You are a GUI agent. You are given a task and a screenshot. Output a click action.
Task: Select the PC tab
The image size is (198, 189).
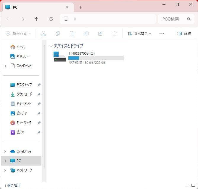(x=38, y=7)
